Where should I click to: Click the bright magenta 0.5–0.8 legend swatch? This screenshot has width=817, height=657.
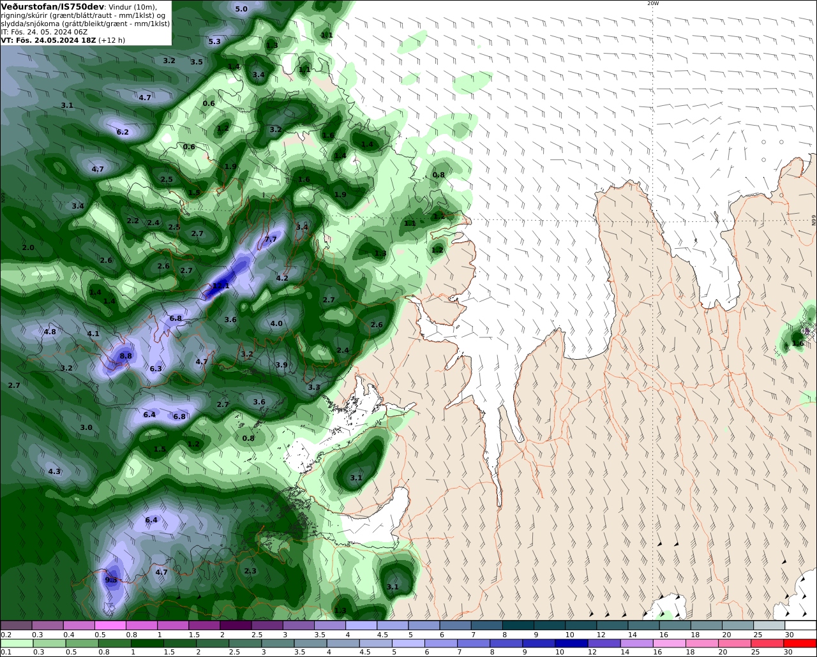[110, 625]
